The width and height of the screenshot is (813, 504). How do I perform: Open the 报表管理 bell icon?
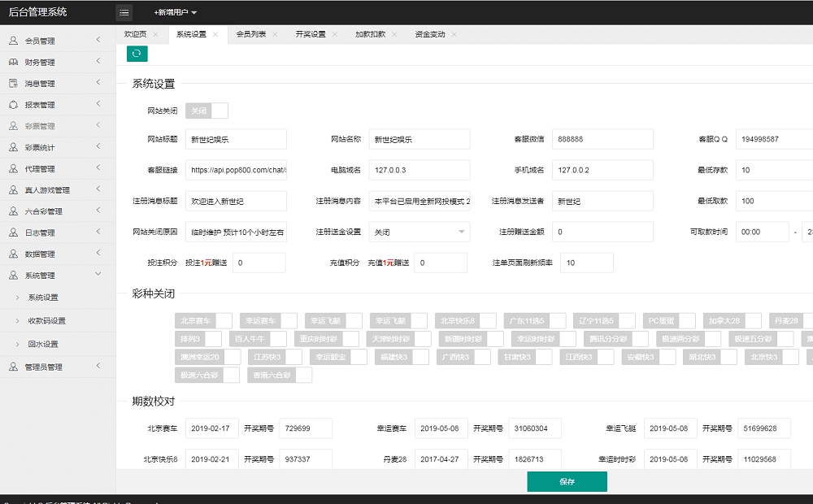(14, 105)
